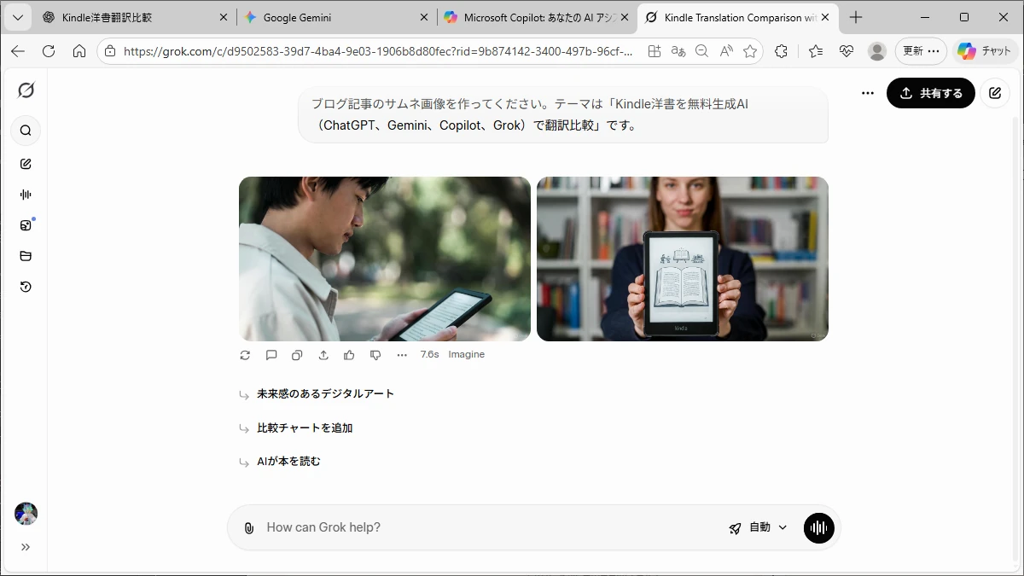Viewport: 1024px width, 576px height.
Task: Favorite this page with the star icon
Action: pyautogui.click(x=750, y=51)
